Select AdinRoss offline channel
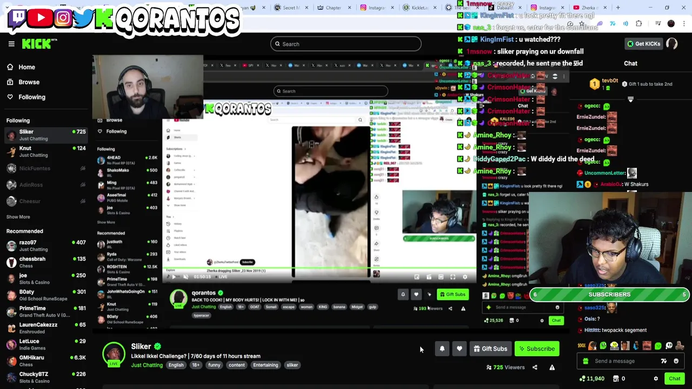This screenshot has height=389, width=692. [45, 185]
